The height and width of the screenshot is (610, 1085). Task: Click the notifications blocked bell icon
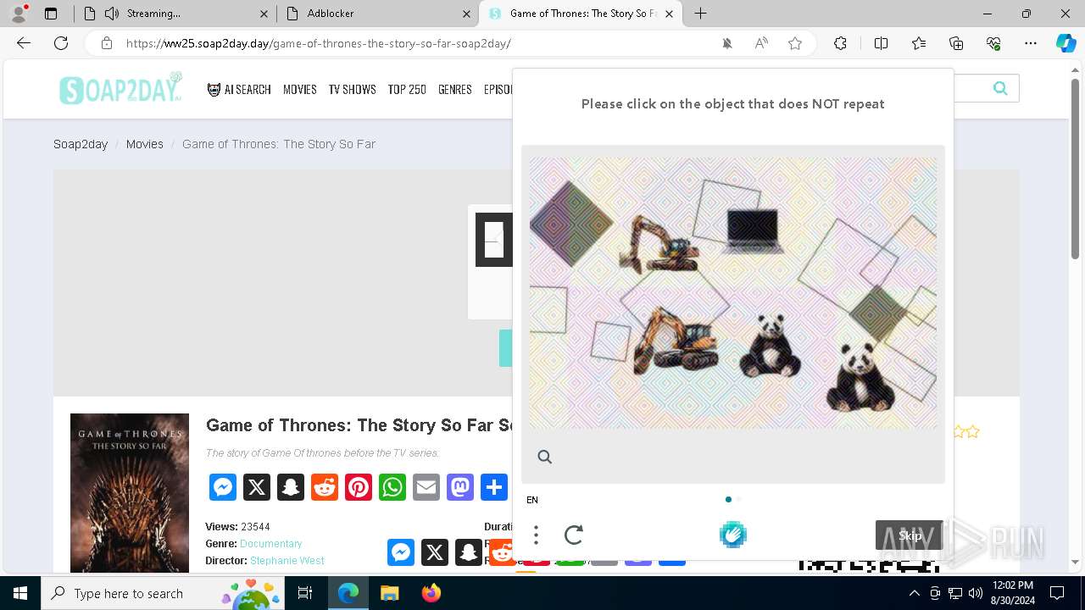[727, 43]
